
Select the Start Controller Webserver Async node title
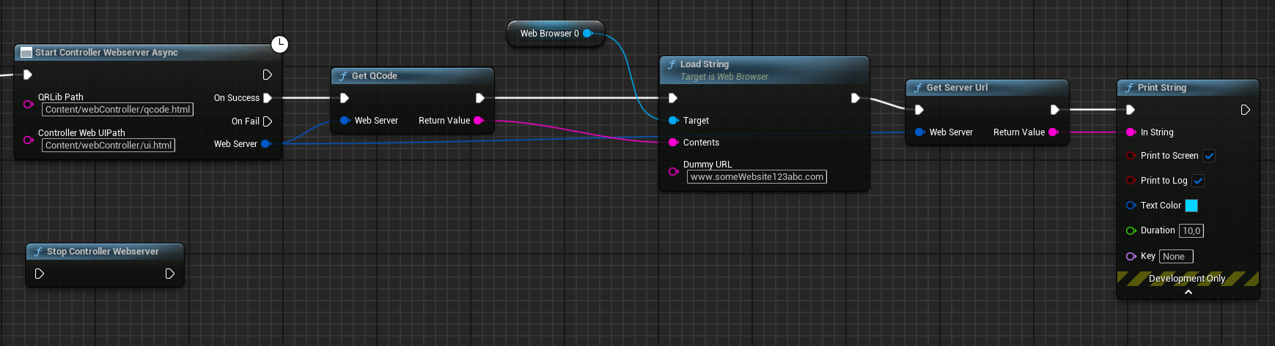coord(106,53)
